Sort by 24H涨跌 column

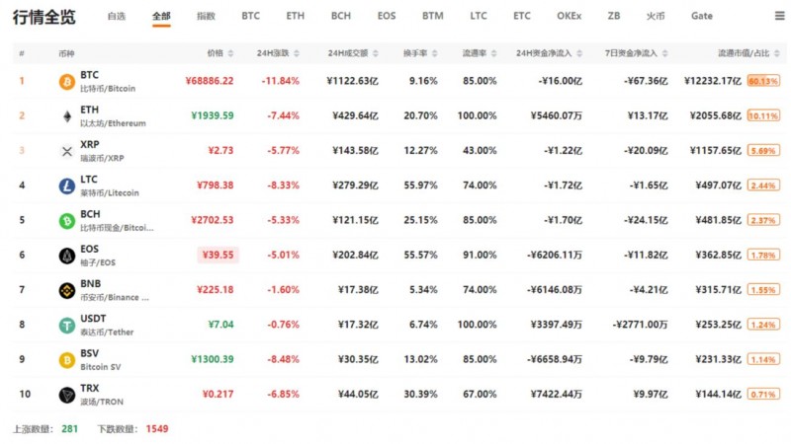(x=297, y=52)
